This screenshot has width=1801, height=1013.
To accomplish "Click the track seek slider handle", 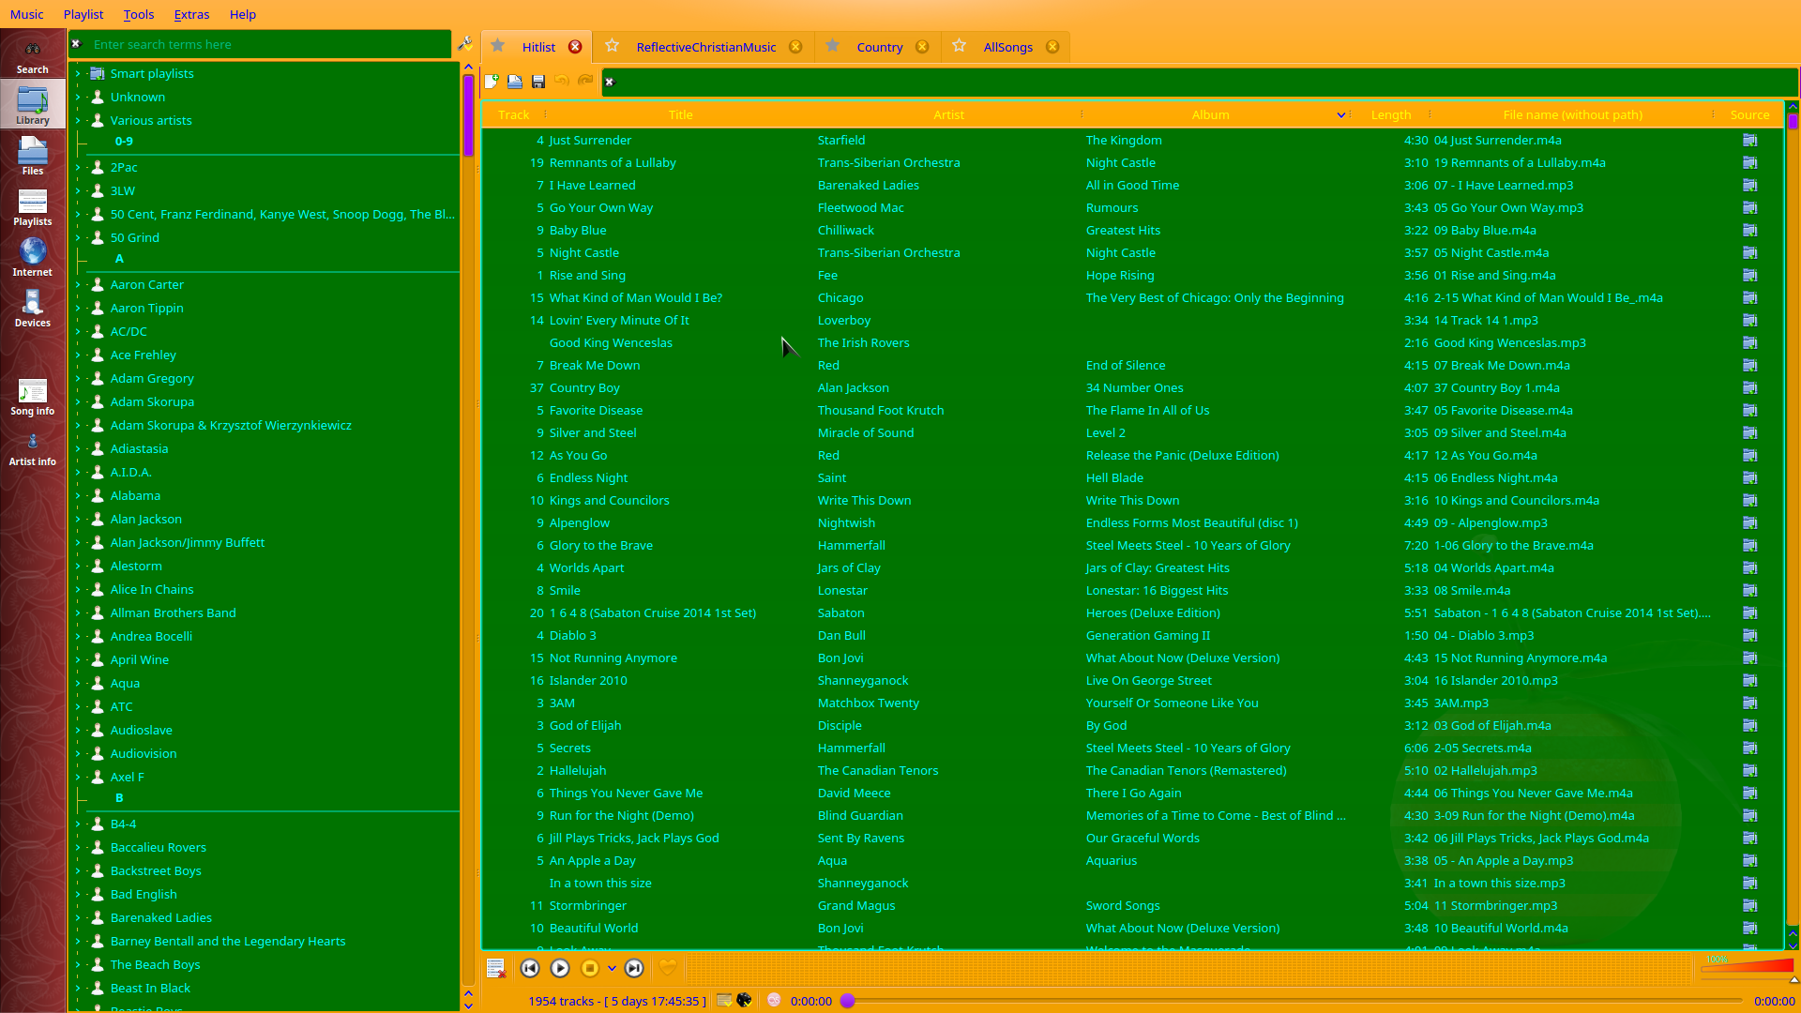I will click(x=848, y=1001).
